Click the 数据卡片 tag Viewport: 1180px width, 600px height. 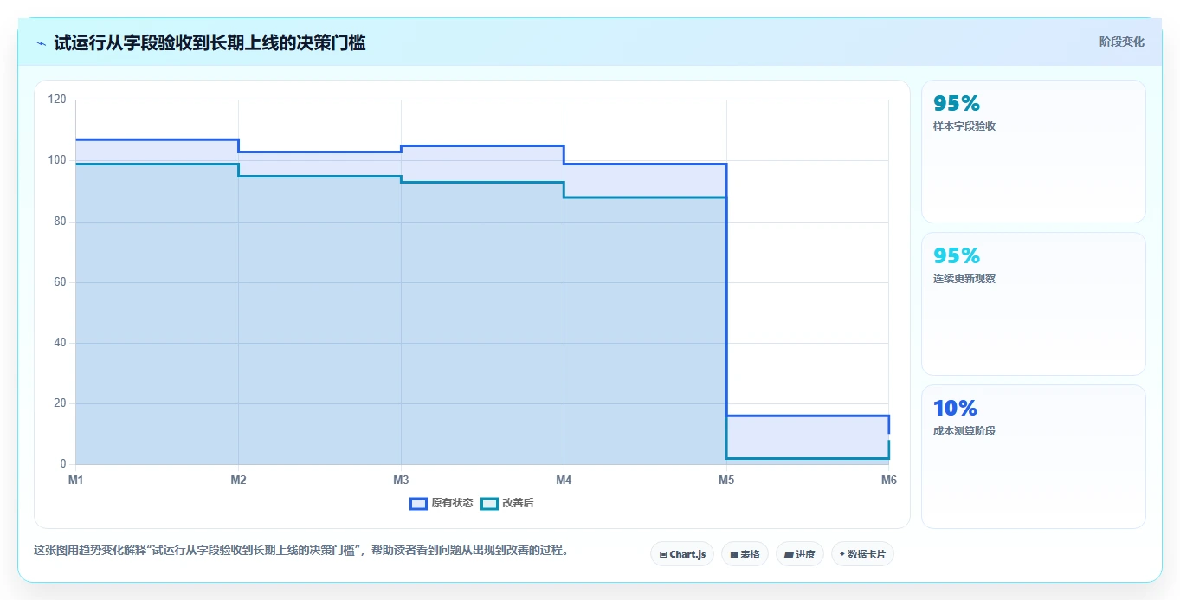coord(862,554)
